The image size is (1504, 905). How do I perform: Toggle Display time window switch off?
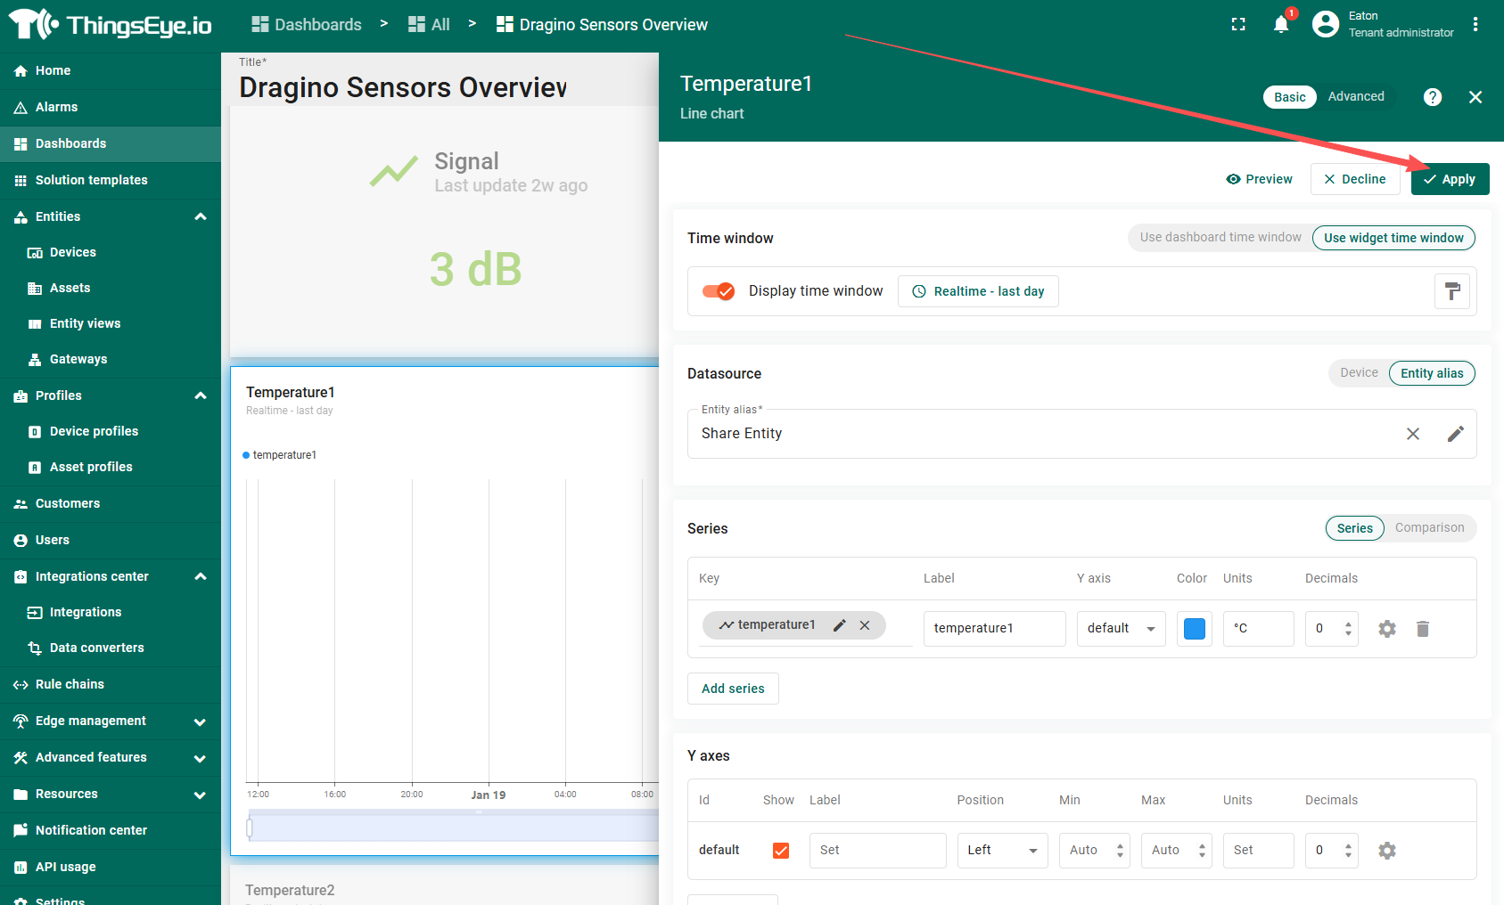[x=719, y=291]
